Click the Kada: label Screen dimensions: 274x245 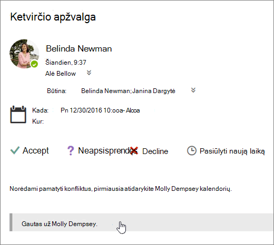(x=40, y=110)
